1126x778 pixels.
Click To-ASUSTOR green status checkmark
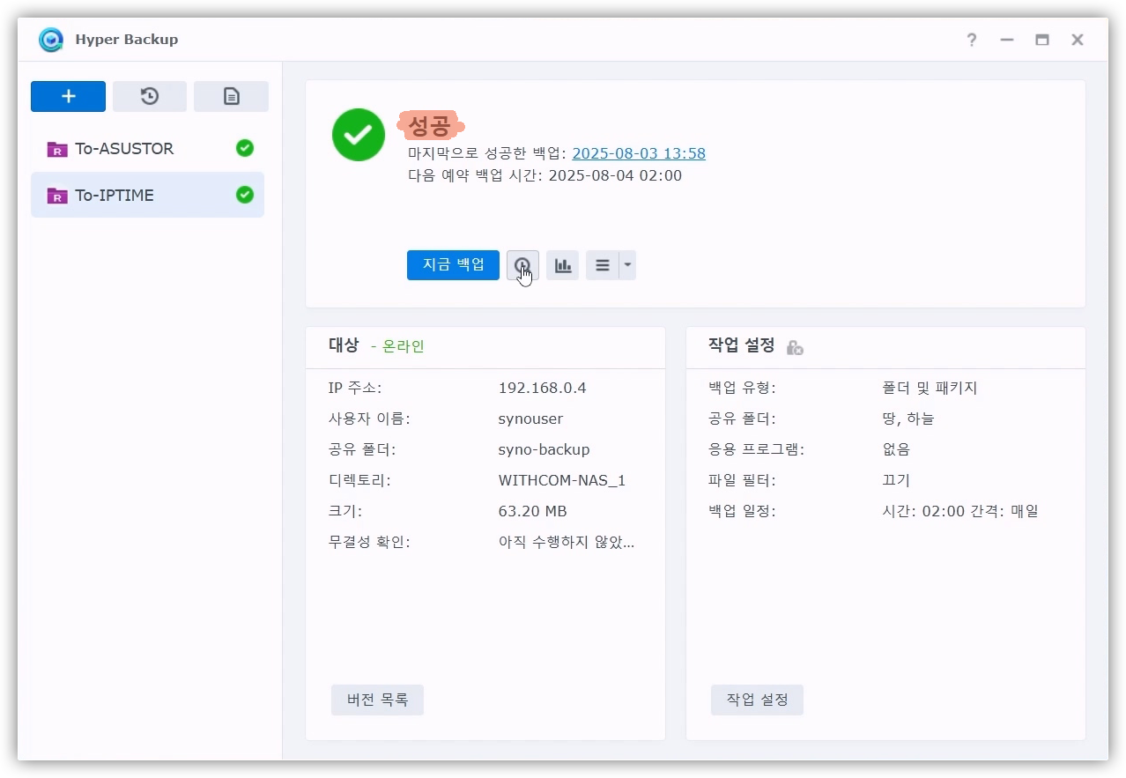[x=245, y=149]
